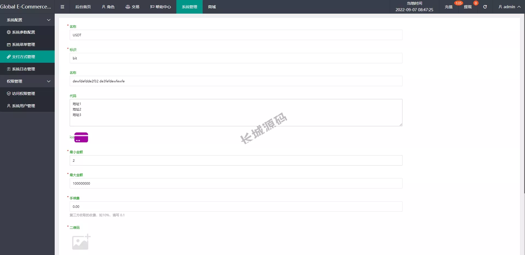Open 支付方式管理 in sidebar
Screen dimensions: 525x255
coord(27,57)
